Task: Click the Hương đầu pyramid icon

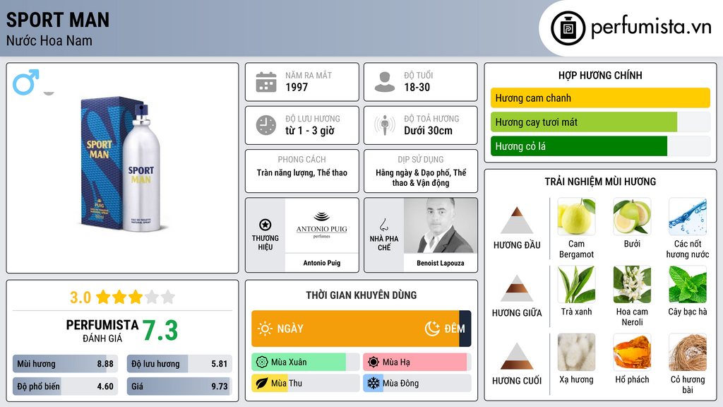Action: (x=517, y=220)
